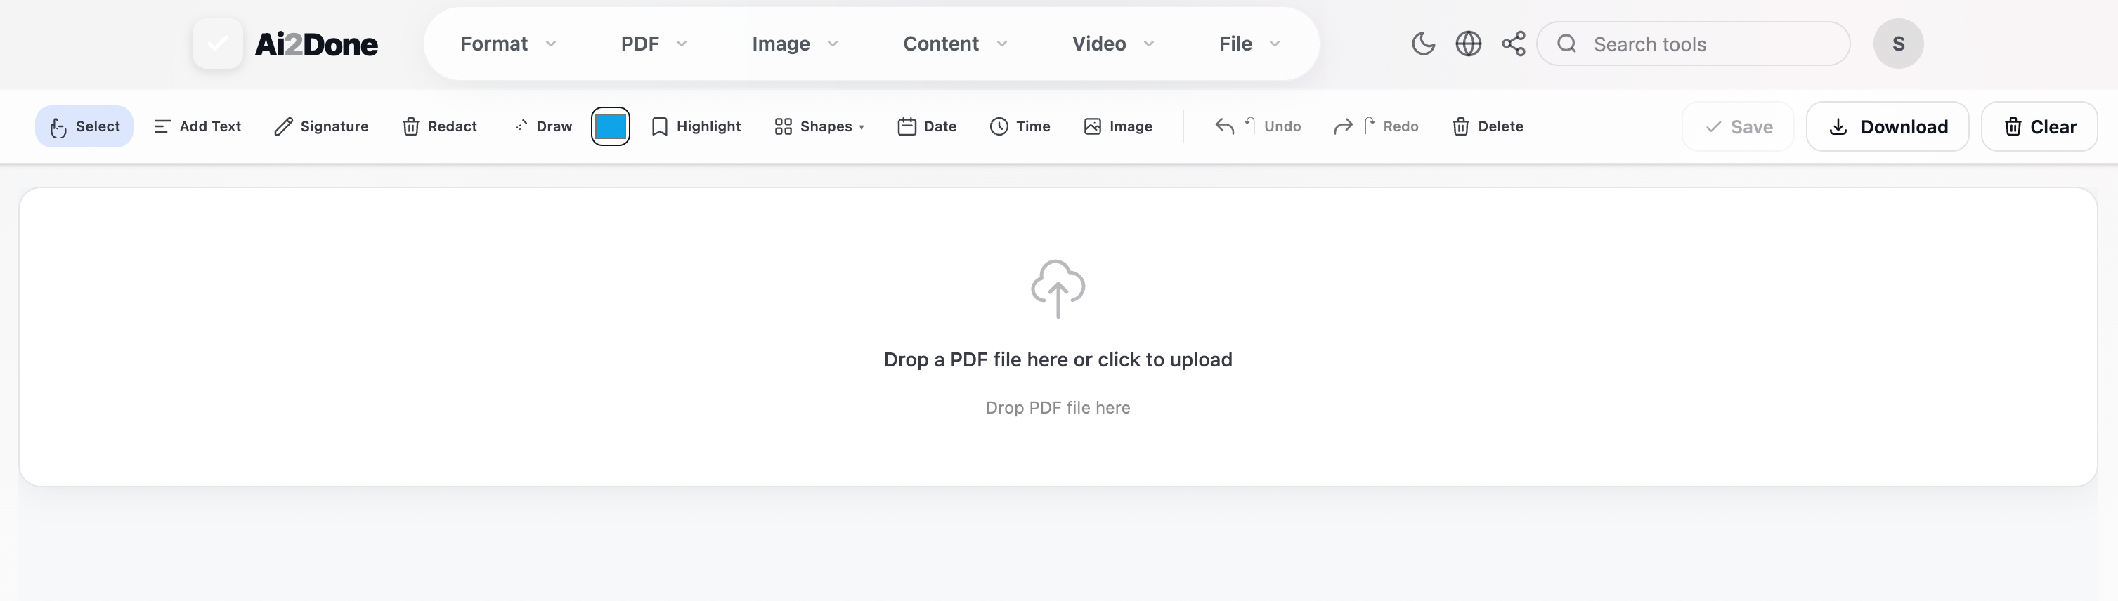Open user avatar S menu
The width and height of the screenshot is (2118, 601).
coord(1897,44)
